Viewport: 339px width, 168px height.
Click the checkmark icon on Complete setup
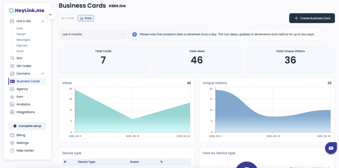point(15,126)
